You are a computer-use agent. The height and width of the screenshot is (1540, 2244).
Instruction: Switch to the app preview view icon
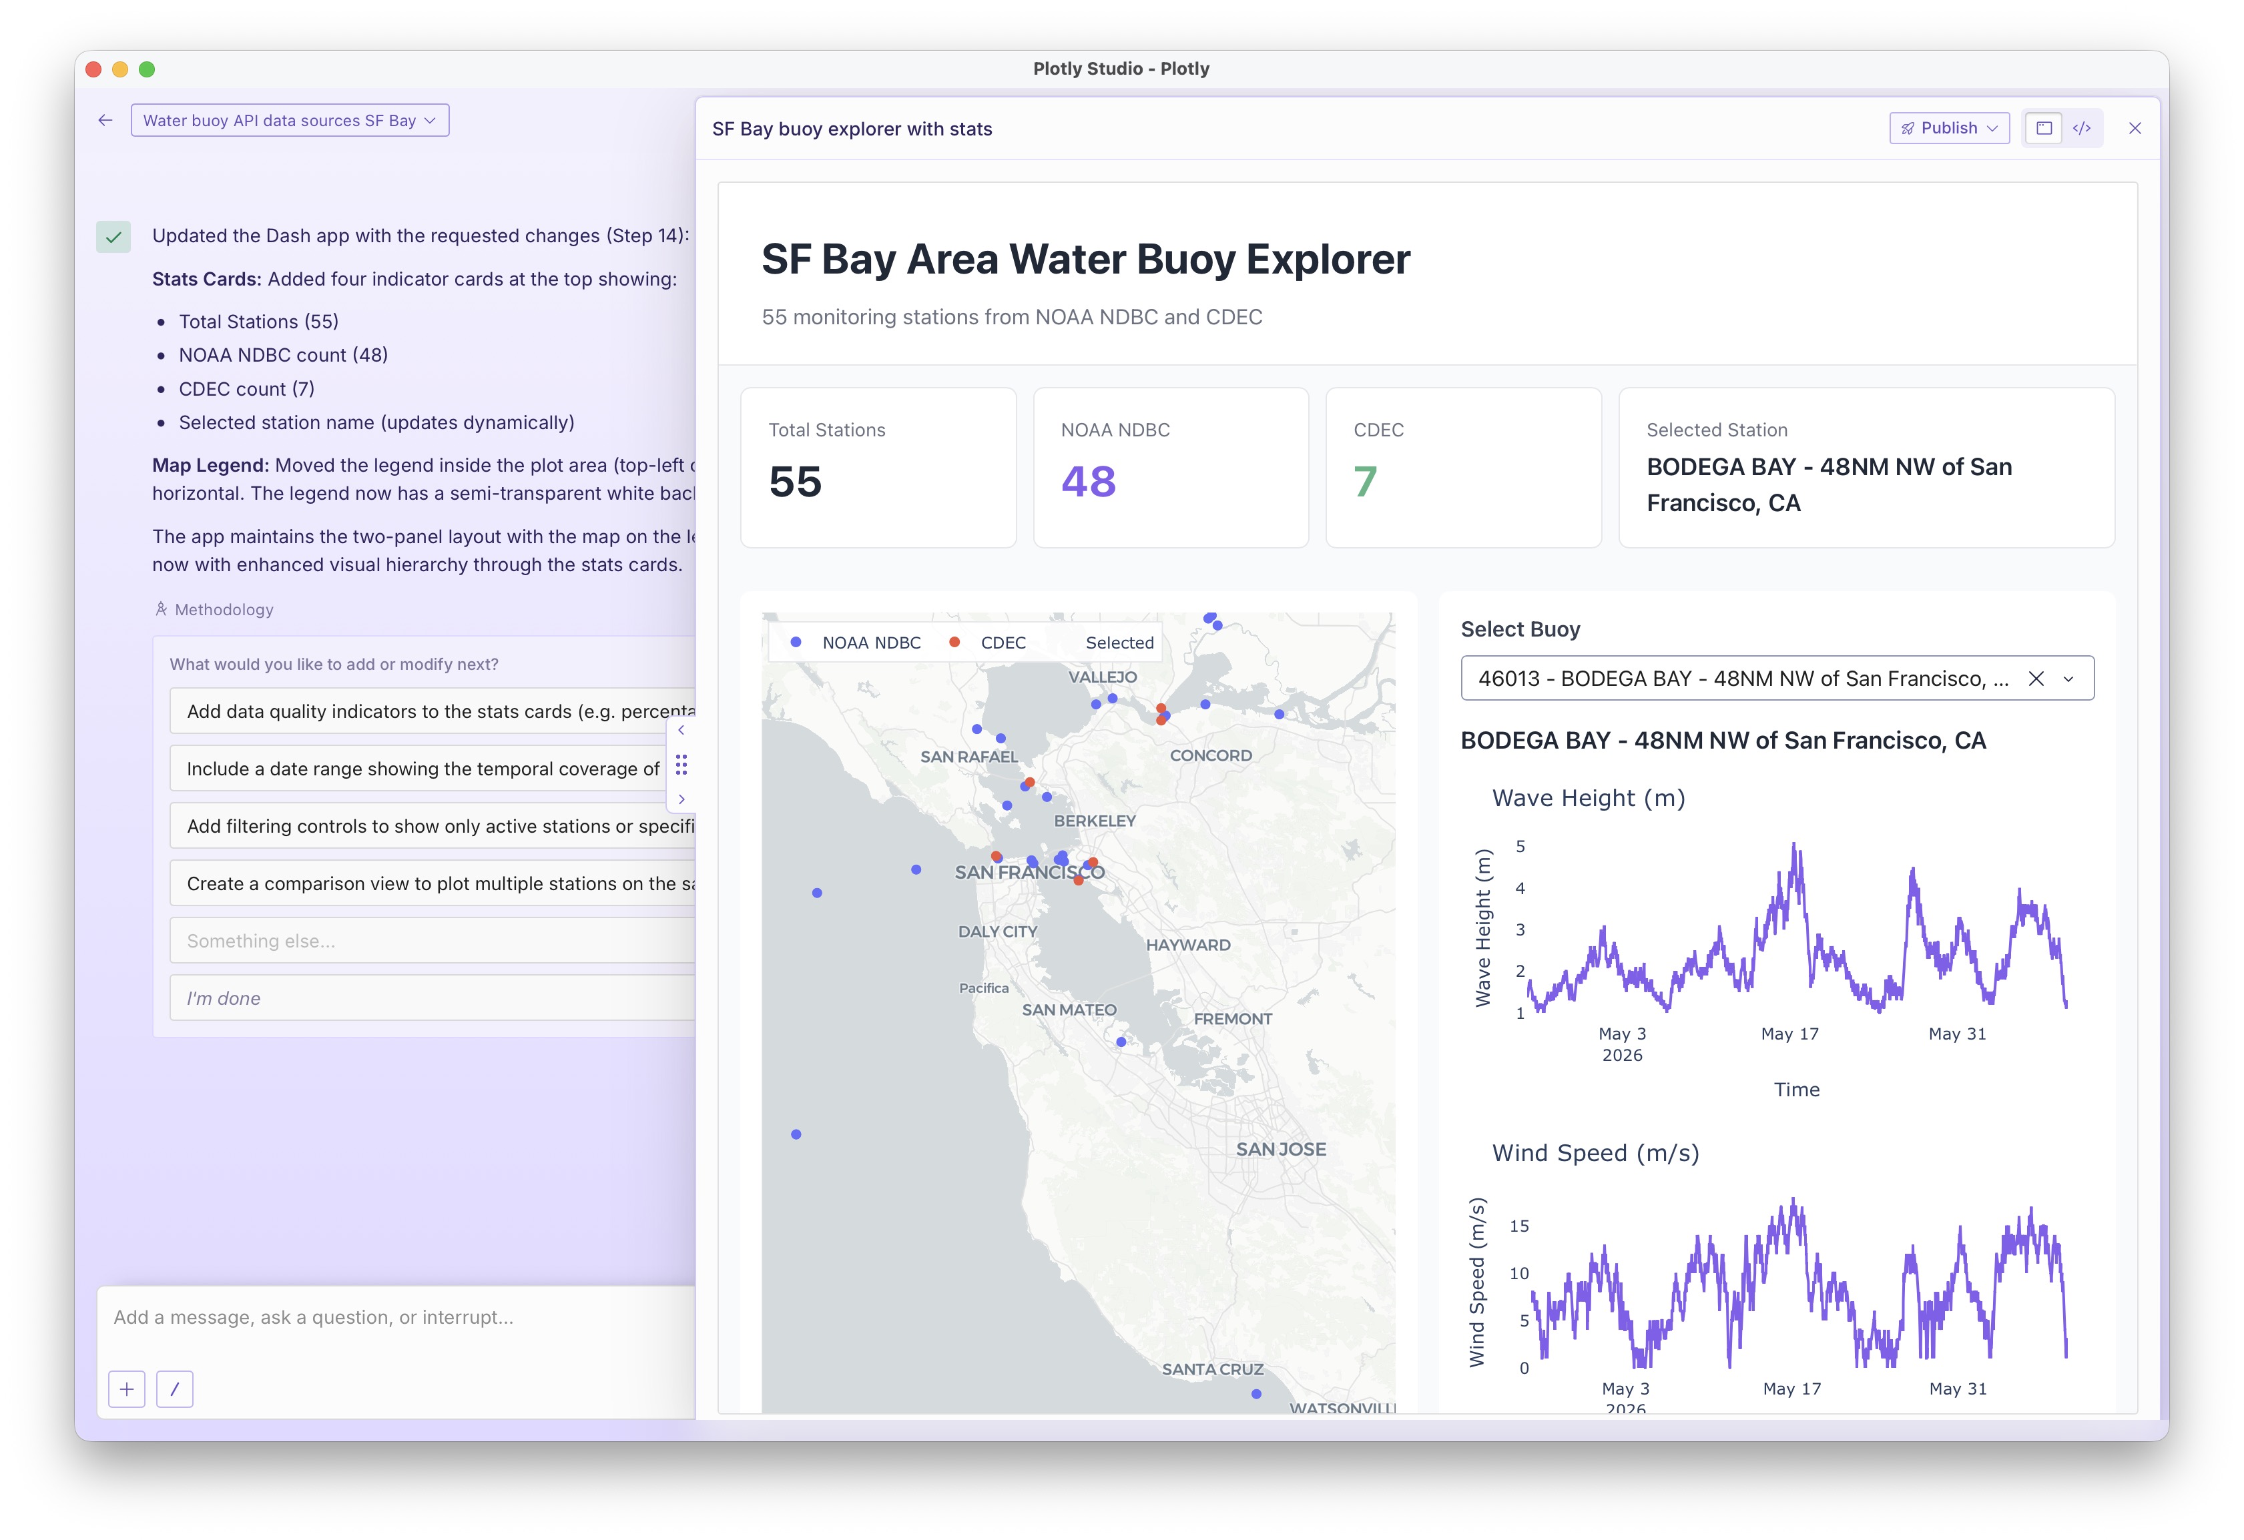pyautogui.click(x=2043, y=128)
